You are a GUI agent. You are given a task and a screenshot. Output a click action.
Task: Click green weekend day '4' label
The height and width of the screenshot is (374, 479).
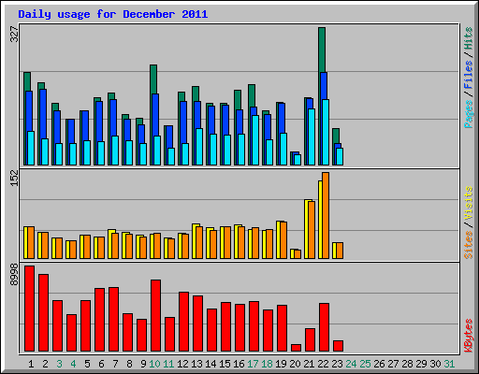73,364
